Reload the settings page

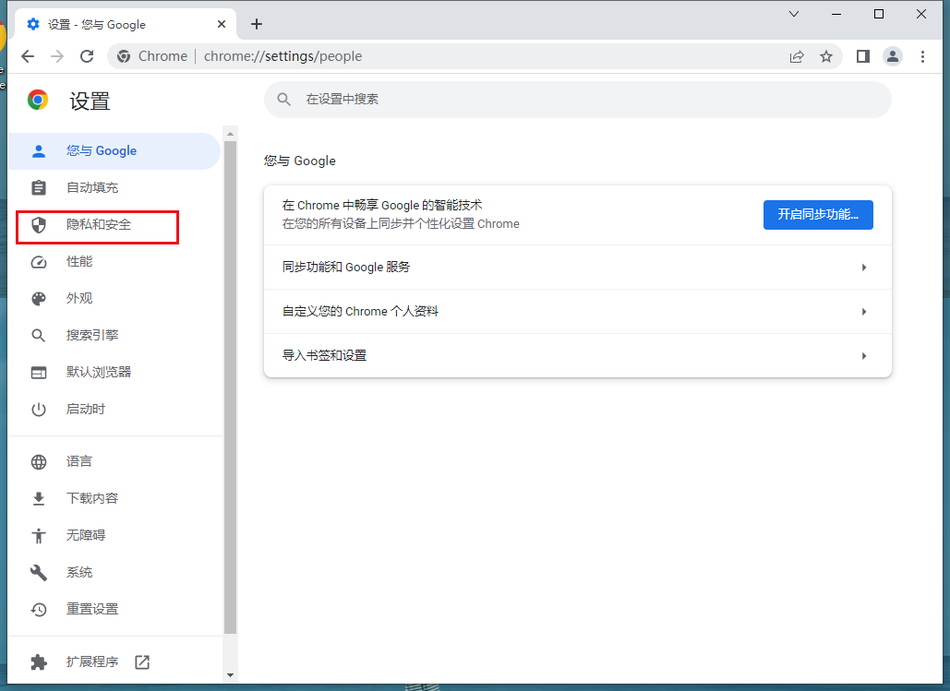coord(87,56)
